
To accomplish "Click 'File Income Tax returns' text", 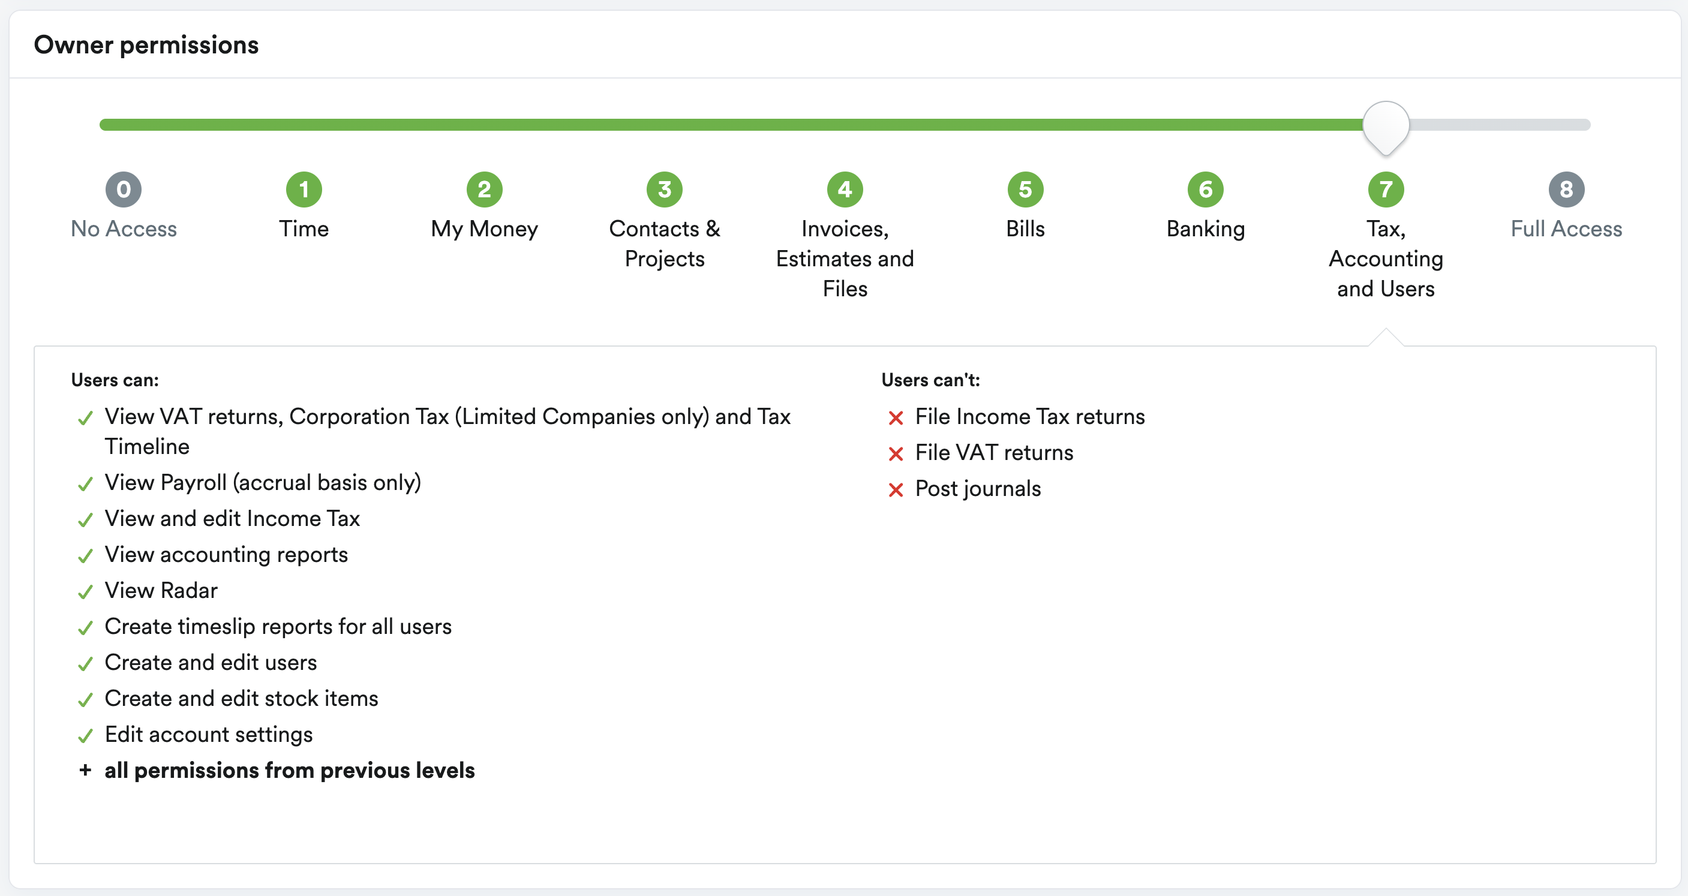I will [x=1029, y=417].
